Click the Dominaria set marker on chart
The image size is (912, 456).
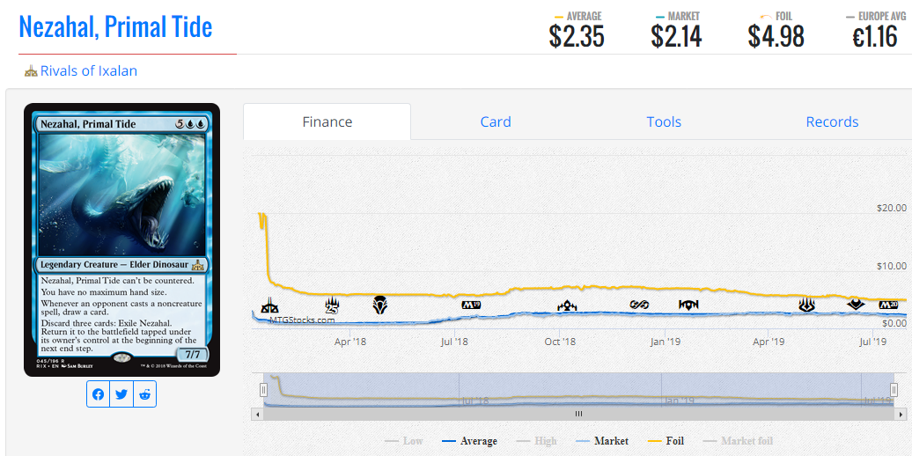(379, 305)
